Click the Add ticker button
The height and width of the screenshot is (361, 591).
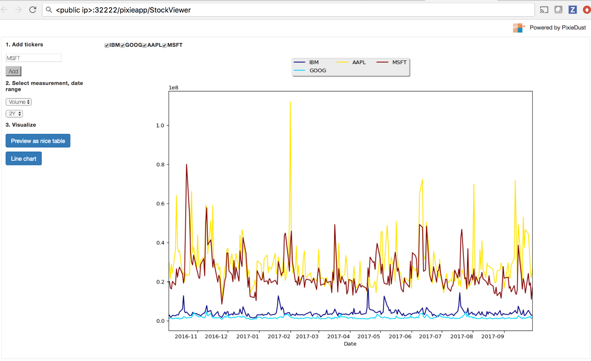point(13,71)
